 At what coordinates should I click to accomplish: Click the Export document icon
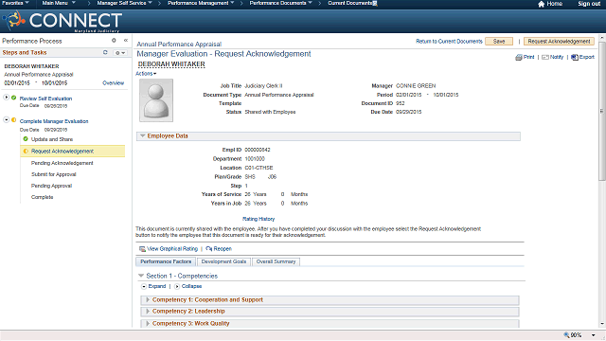tap(575, 57)
